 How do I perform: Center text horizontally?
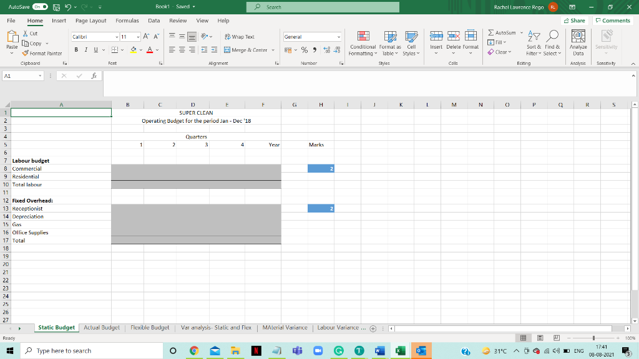pos(182,50)
